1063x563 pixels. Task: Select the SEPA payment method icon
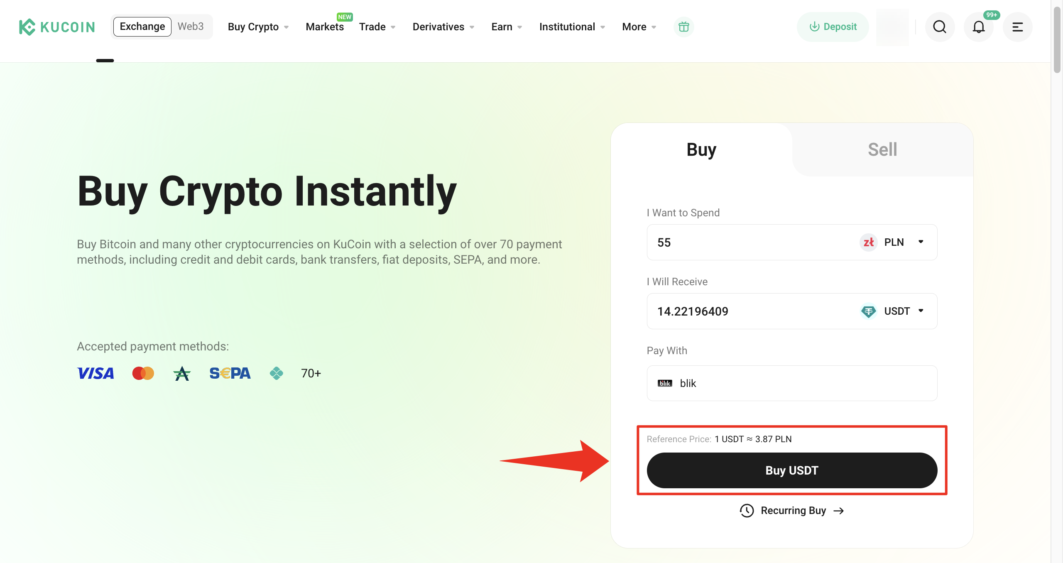pos(230,373)
